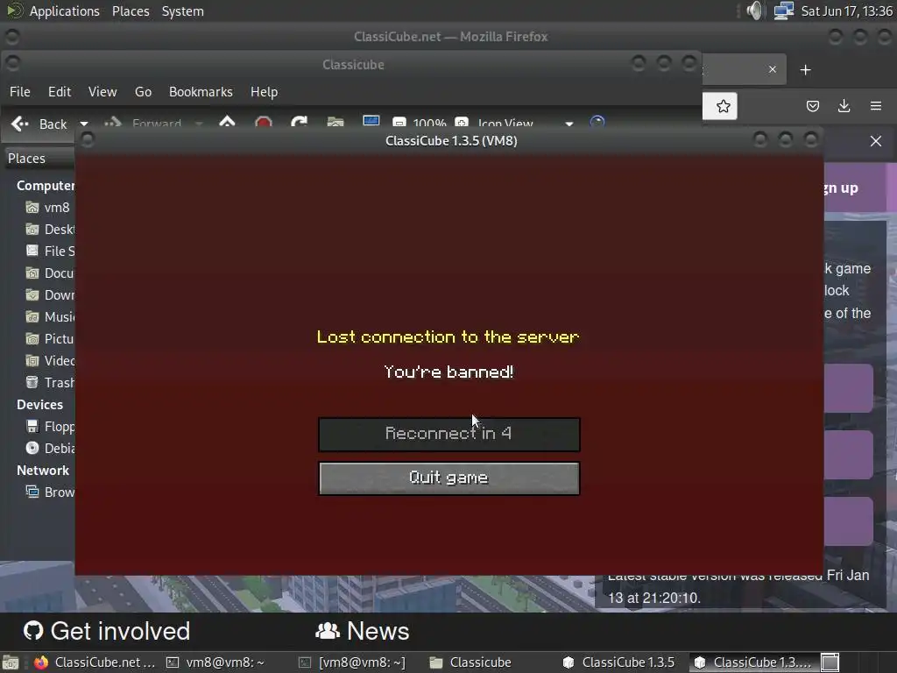Viewport: 897px width, 673px height.
Task: Click the Reload folder icon
Action: point(300,122)
